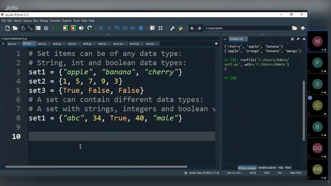Step over the current line in debugger
The height and width of the screenshot is (186, 331).
109,28
